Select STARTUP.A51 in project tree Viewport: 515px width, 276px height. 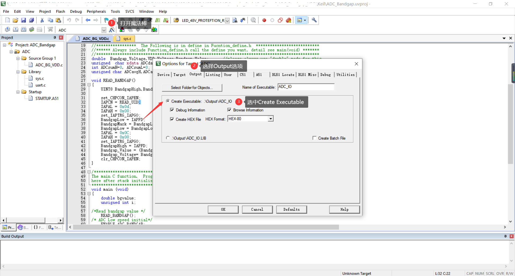[x=47, y=99]
